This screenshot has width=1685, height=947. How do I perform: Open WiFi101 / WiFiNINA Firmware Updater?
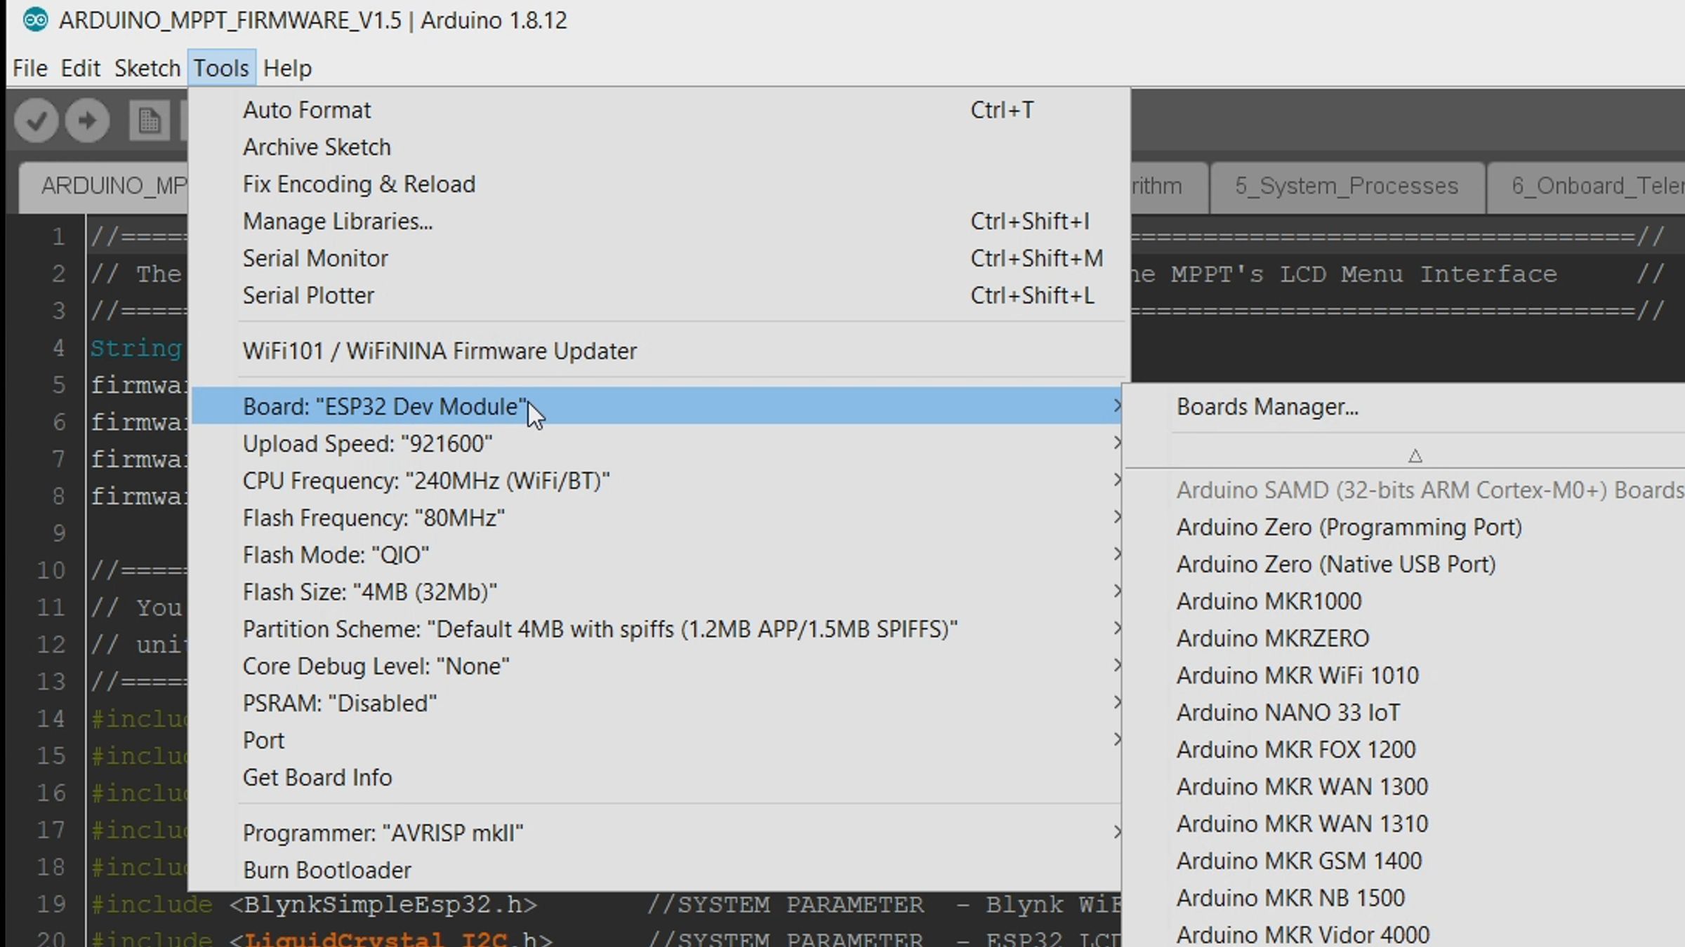point(660,351)
